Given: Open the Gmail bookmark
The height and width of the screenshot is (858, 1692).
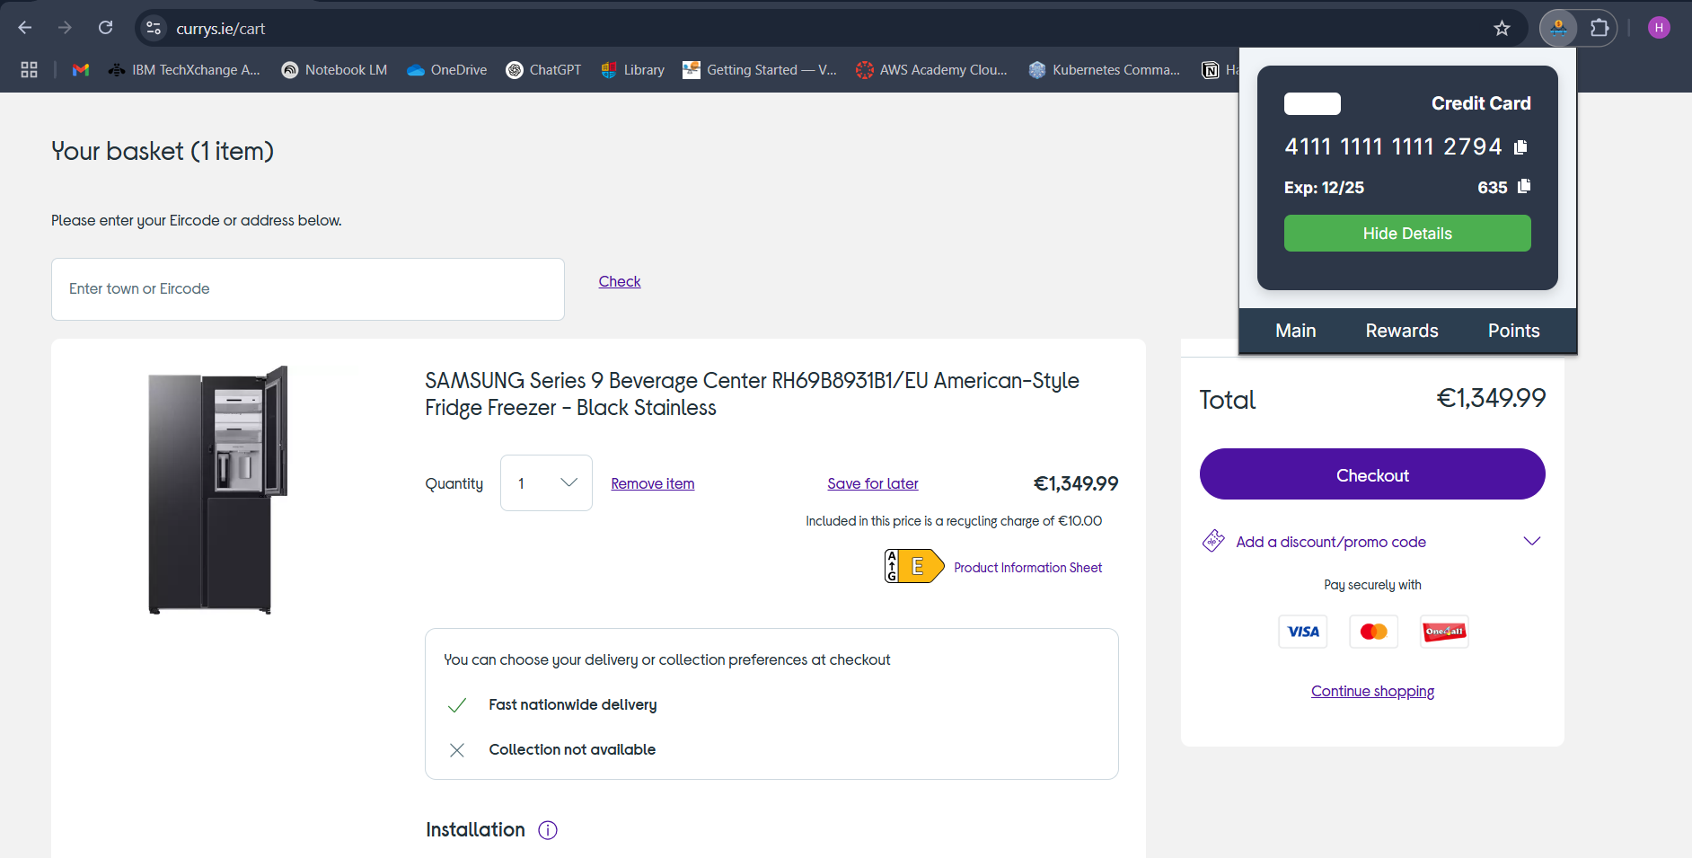Looking at the screenshot, I should [81, 70].
